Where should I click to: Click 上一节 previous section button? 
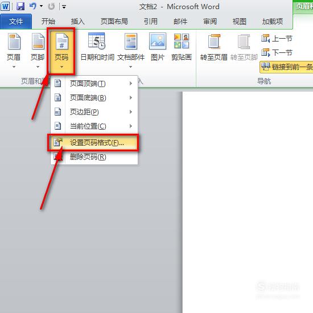point(277,38)
